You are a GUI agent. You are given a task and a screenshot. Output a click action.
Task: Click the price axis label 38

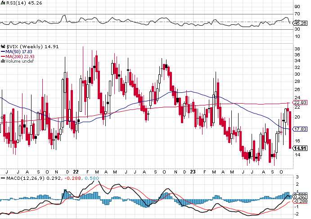tap(297, 49)
